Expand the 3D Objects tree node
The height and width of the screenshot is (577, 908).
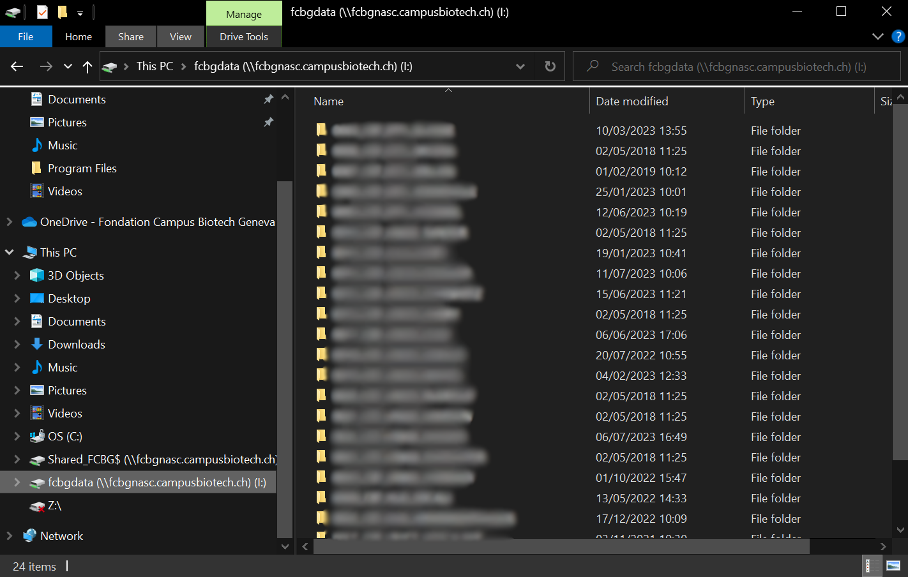point(17,275)
